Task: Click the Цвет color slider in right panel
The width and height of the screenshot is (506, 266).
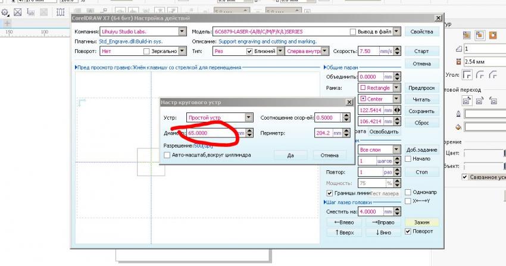Action: [x=482, y=154]
